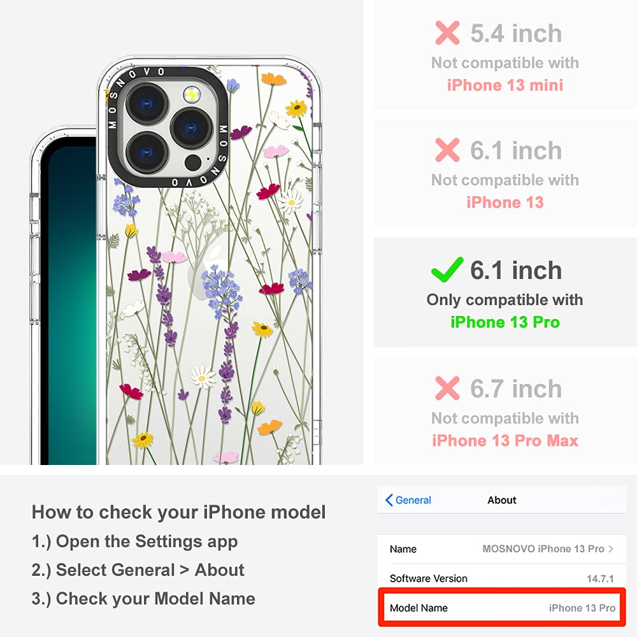
Task: Click the iPhone 13 Pro Max label
Action: [505, 441]
